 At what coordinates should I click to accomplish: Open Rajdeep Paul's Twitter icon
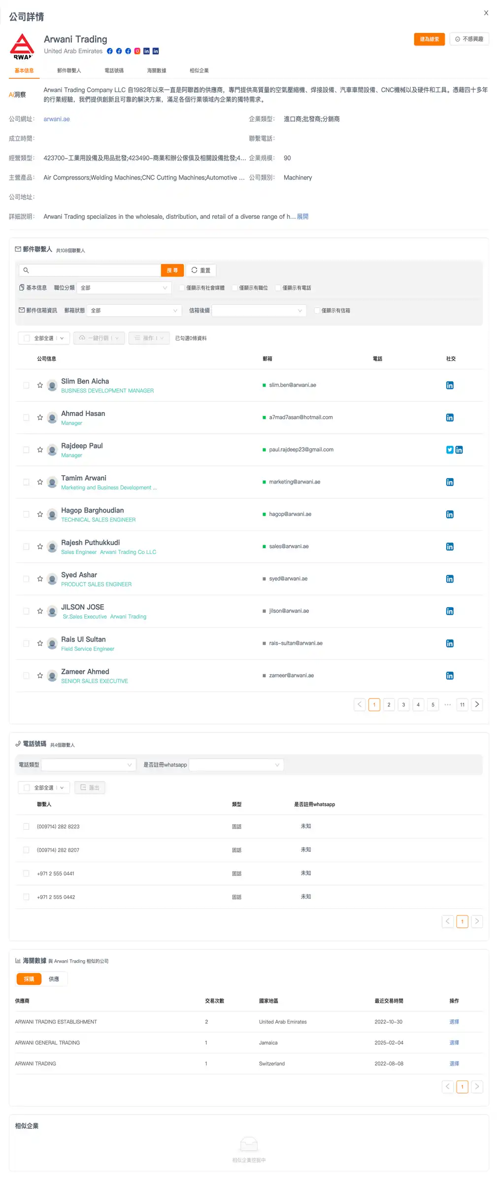[450, 450]
